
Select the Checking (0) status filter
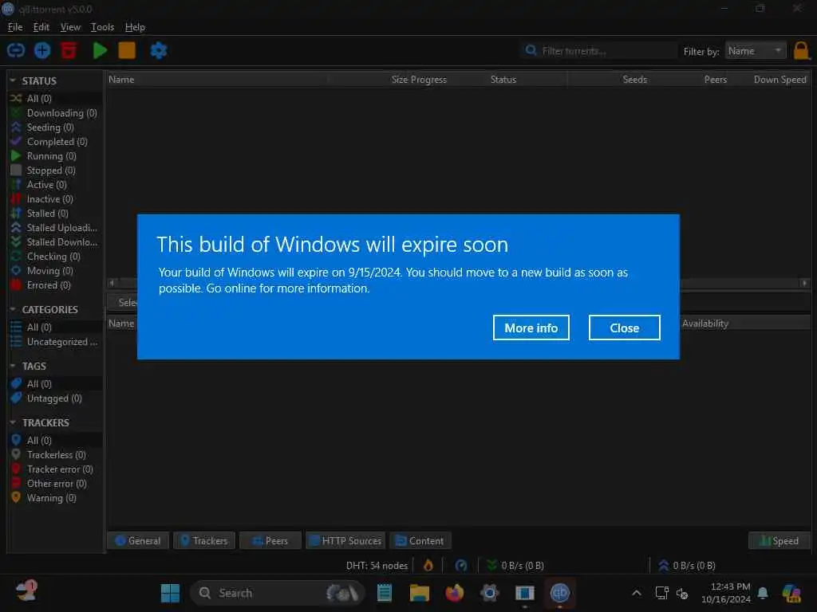54,257
